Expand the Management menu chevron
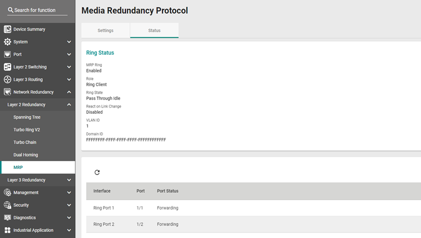Viewport: 421px width, 238px height. tap(69, 193)
